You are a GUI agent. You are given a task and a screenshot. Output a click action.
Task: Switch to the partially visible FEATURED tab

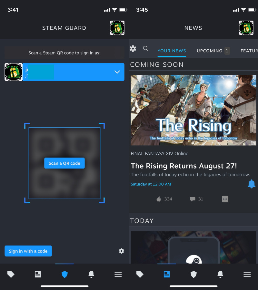pos(249,51)
